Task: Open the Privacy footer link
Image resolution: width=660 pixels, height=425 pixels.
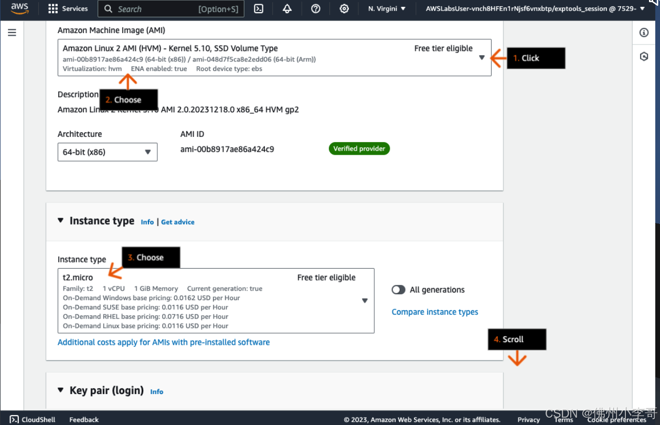Action: tap(528, 419)
